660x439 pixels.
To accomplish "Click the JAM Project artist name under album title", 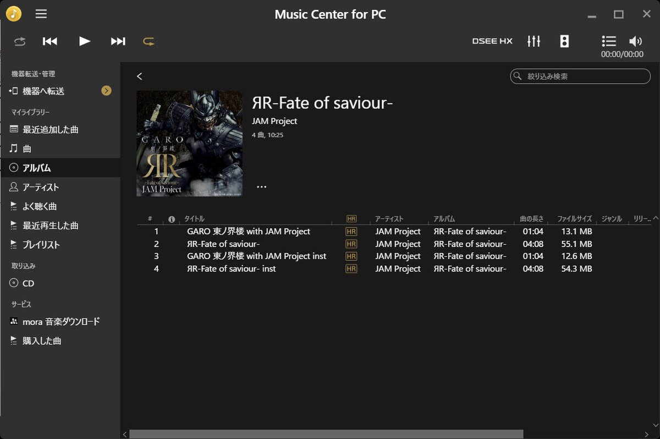I will point(274,121).
